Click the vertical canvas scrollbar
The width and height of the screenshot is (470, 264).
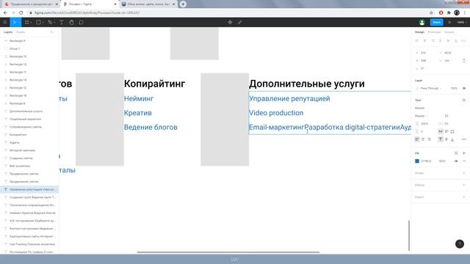pos(409,235)
